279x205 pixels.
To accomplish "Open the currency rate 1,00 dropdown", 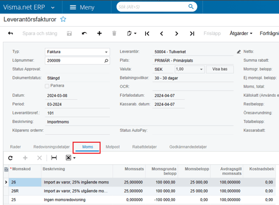I will (201, 69).
